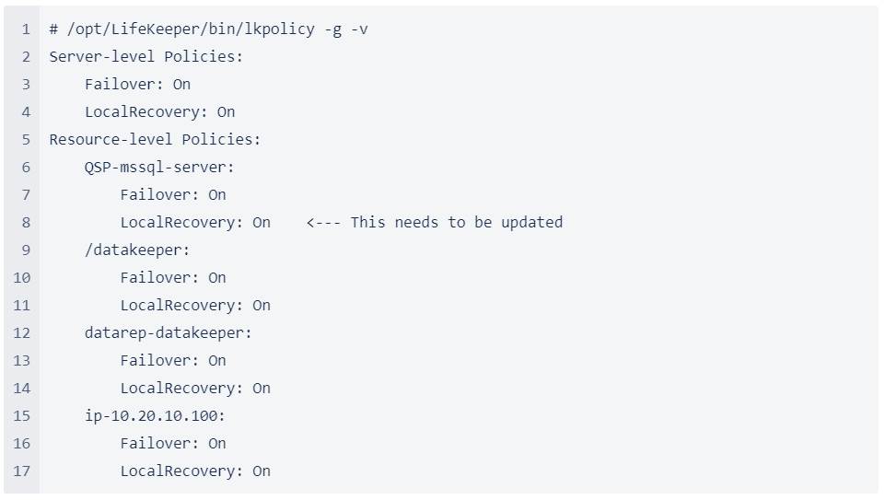The image size is (885, 500).
Task: Click line number 5 in the gutter
Action: (26, 139)
